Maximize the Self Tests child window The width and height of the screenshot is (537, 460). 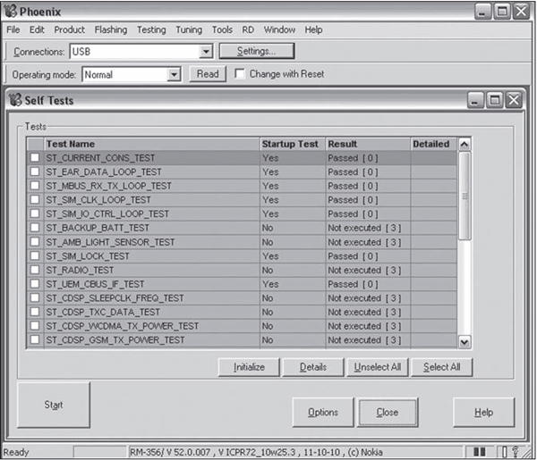point(494,100)
